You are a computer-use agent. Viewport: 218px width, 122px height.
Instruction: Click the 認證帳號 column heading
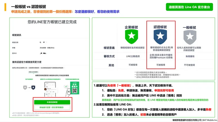tap(160, 27)
